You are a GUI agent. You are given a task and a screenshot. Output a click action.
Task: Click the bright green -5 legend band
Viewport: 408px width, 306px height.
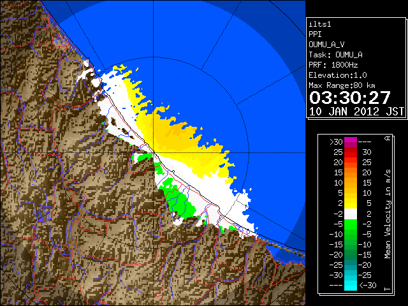click(x=351, y=224)
